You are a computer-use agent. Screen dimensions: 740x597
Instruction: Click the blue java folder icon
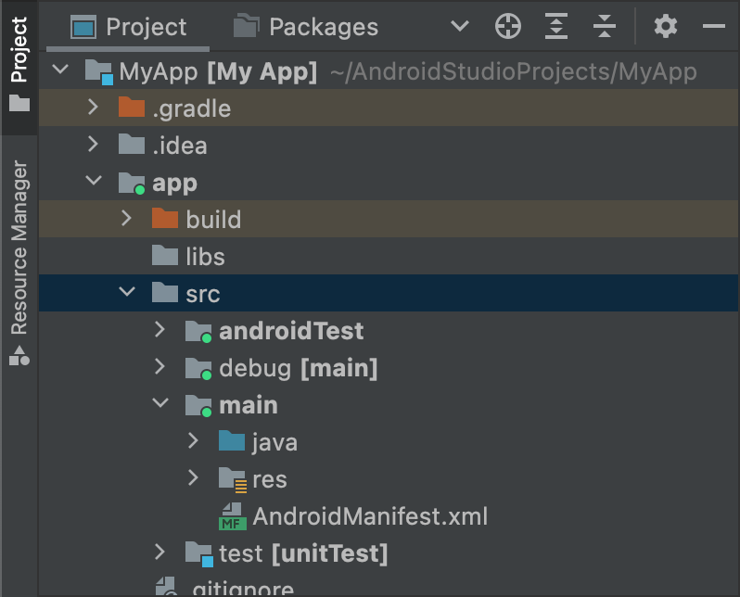(x=232, y=442)
